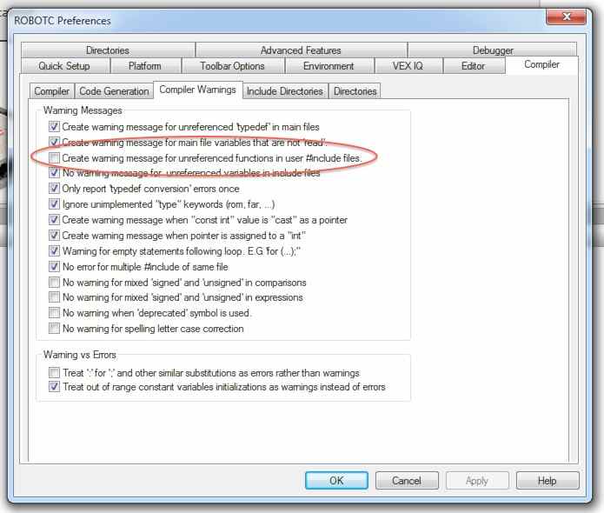
Task: Open the Advanced Features tab
Action: coord(301,50)
